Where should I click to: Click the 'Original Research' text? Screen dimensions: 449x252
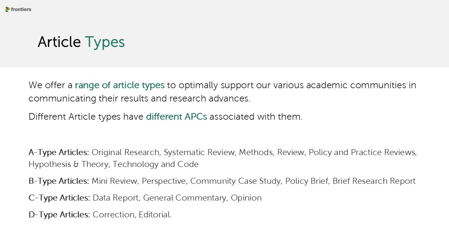pyautogui.click(x=125, y=152)
